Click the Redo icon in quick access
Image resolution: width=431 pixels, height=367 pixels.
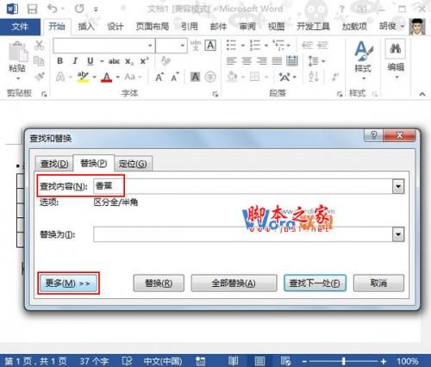(x=79, y=9)
